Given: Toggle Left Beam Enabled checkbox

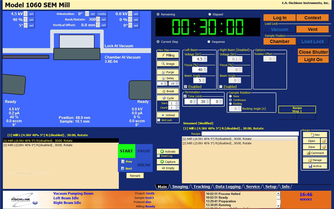Looking at the screenshot, I should 185,87.
